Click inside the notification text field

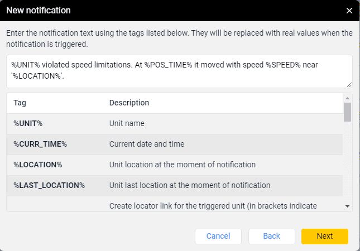click(x=179, y=71)
